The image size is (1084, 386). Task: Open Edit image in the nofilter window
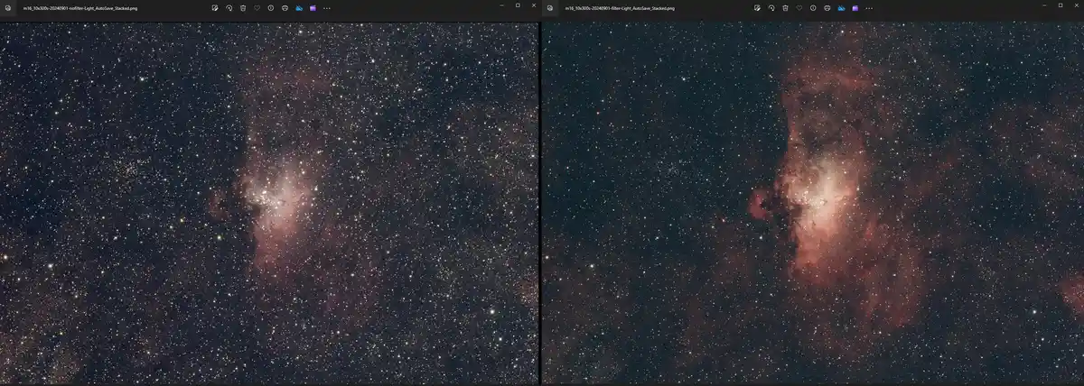(x=215, y=8)
